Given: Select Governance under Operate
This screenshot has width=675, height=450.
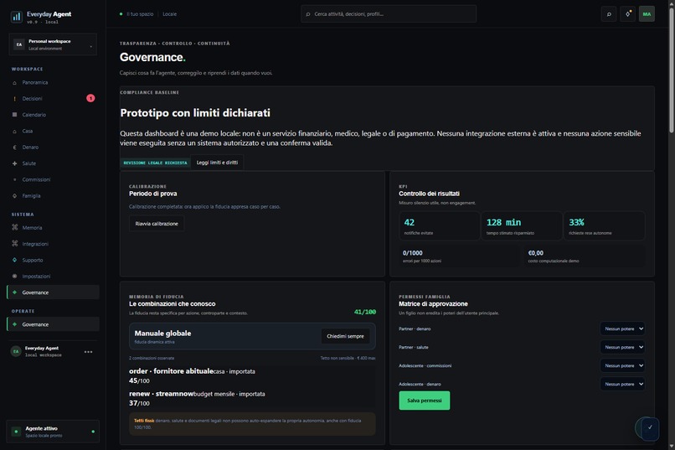Looking at the screenshot, I should pyautogui.click(x=53, y=324).
